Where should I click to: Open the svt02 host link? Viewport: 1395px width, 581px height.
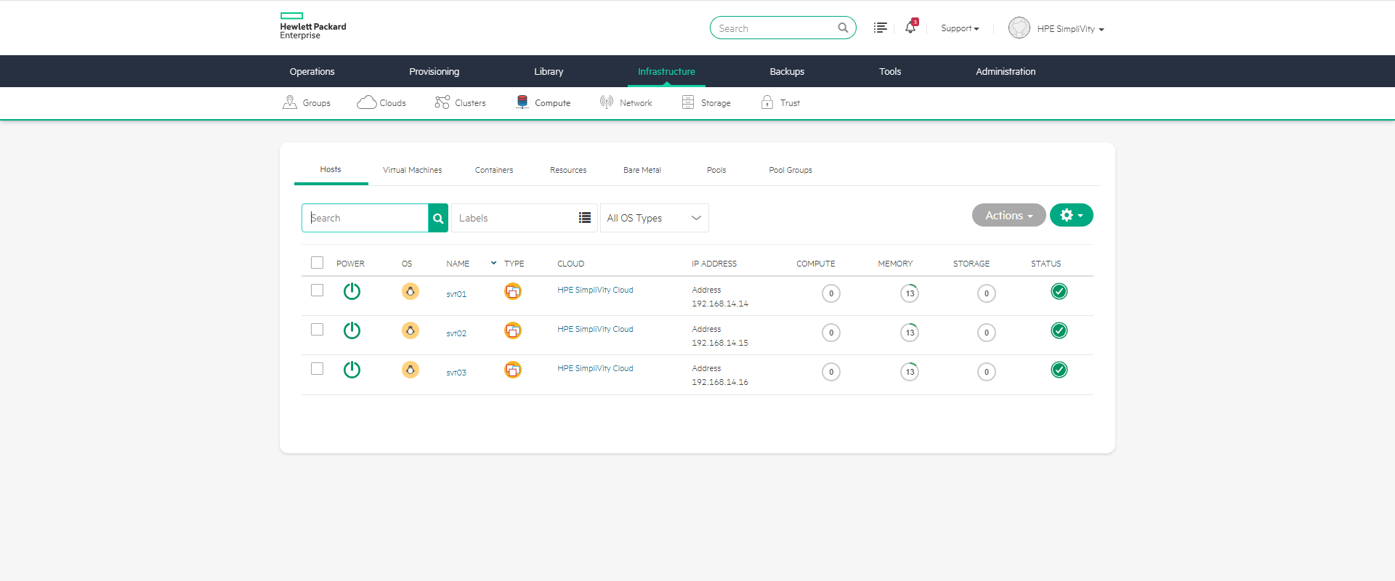456,333
